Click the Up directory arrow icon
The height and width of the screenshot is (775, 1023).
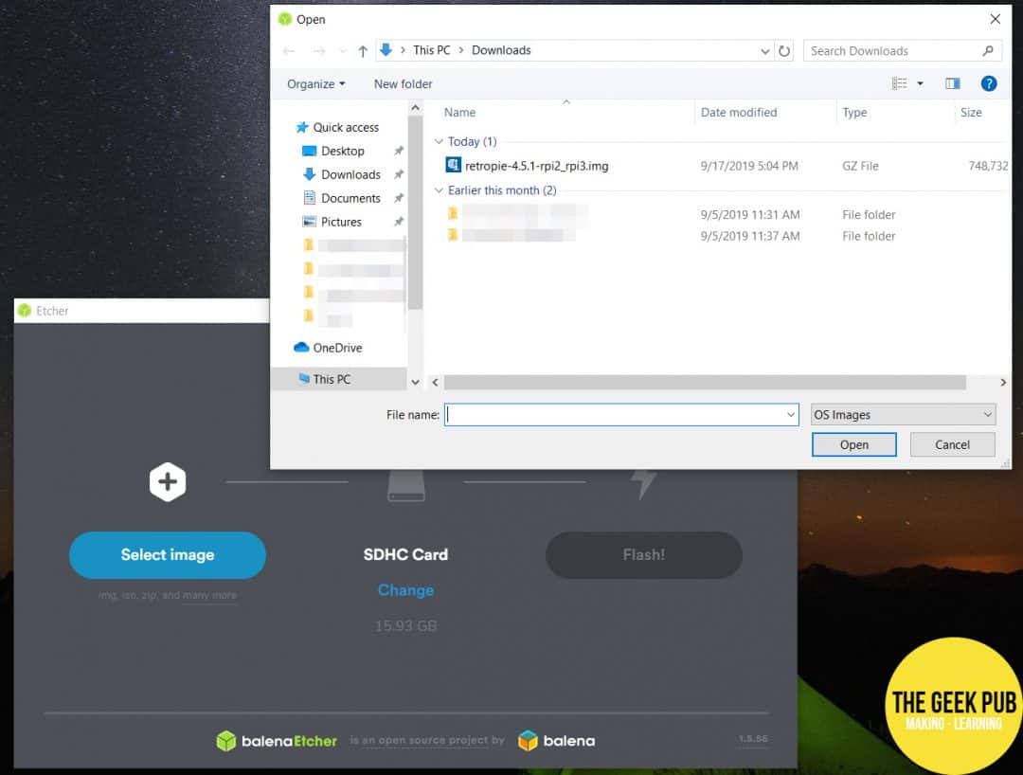click(363, 51)
